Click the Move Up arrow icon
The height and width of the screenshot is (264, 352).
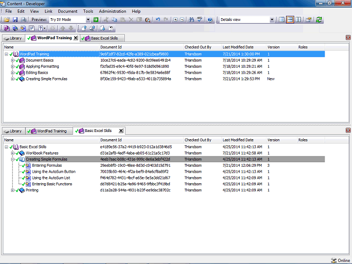pos(63,28)
